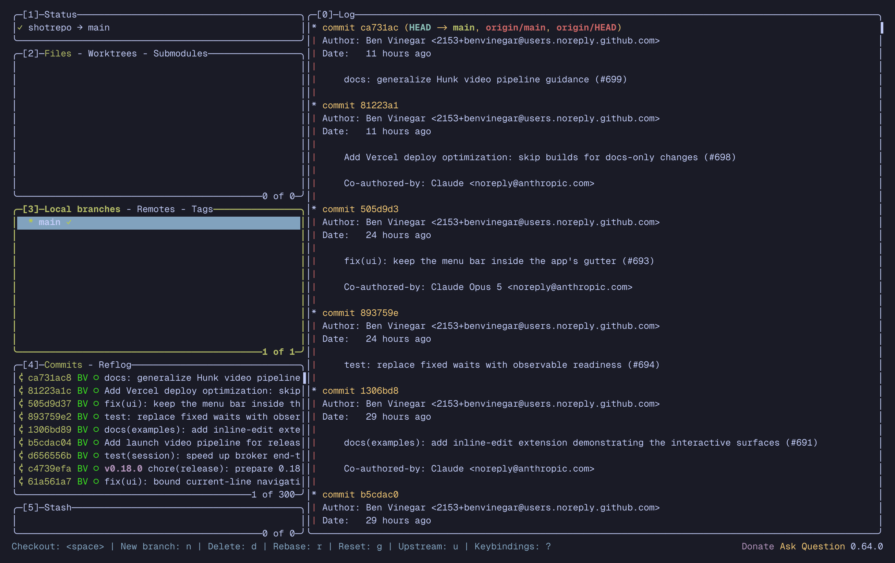Click the pushed-status circle on the 893759e2 row
The height and width of the screenshot is (563, 895).
pos(96,417)
